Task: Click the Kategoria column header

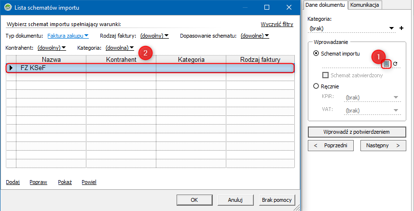Action: (x=191, y=59)
